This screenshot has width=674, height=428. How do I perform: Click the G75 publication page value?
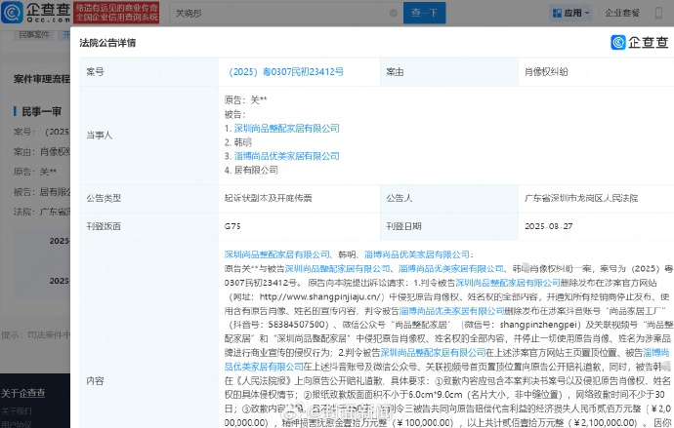(x=232, y=226)
